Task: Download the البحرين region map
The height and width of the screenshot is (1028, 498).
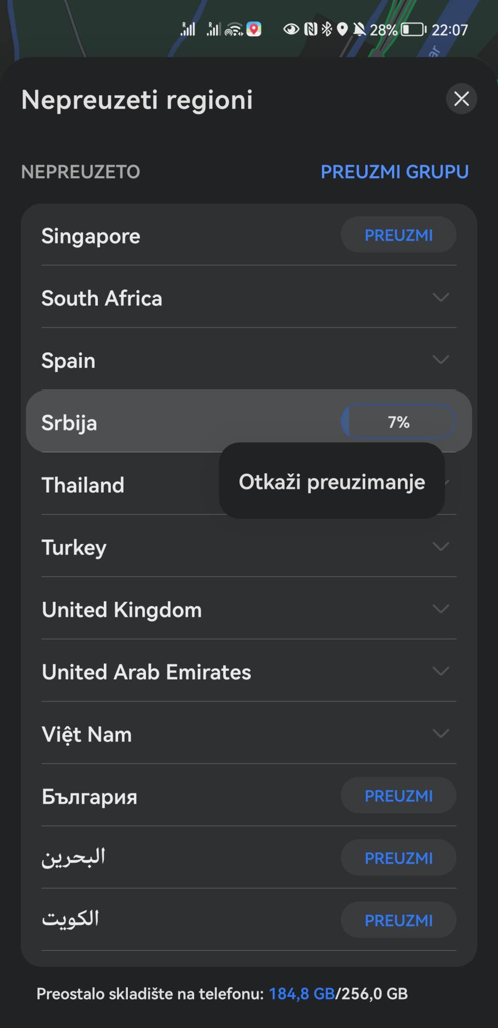Action: pos(398,858)
